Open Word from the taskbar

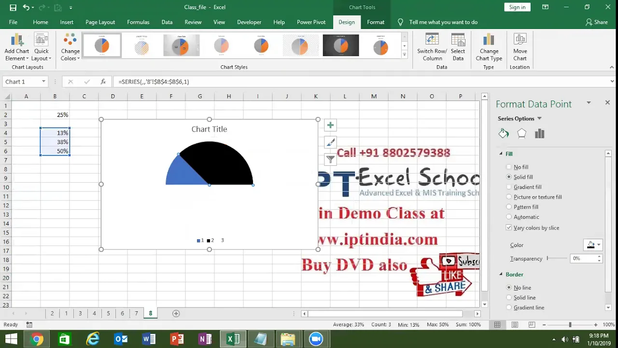[149, 339]
